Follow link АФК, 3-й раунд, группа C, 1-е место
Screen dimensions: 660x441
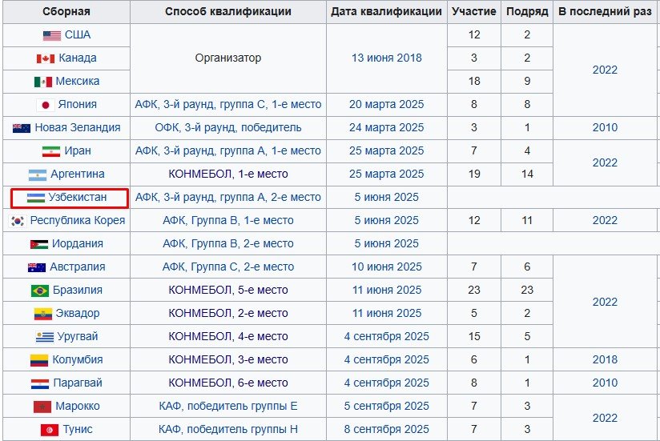(x=228, y=104)
